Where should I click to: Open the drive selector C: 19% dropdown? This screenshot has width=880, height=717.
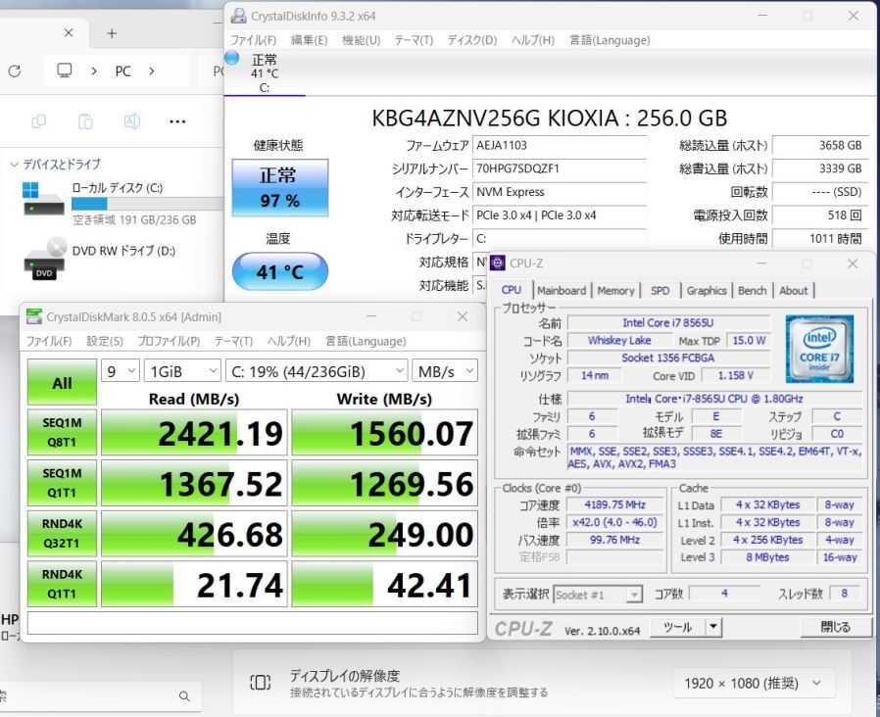[x=317, y=371]
